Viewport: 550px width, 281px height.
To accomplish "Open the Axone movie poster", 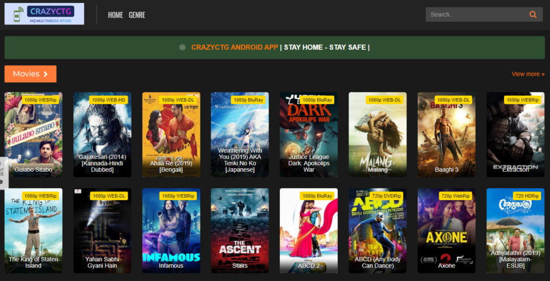I will coord(447,231).
